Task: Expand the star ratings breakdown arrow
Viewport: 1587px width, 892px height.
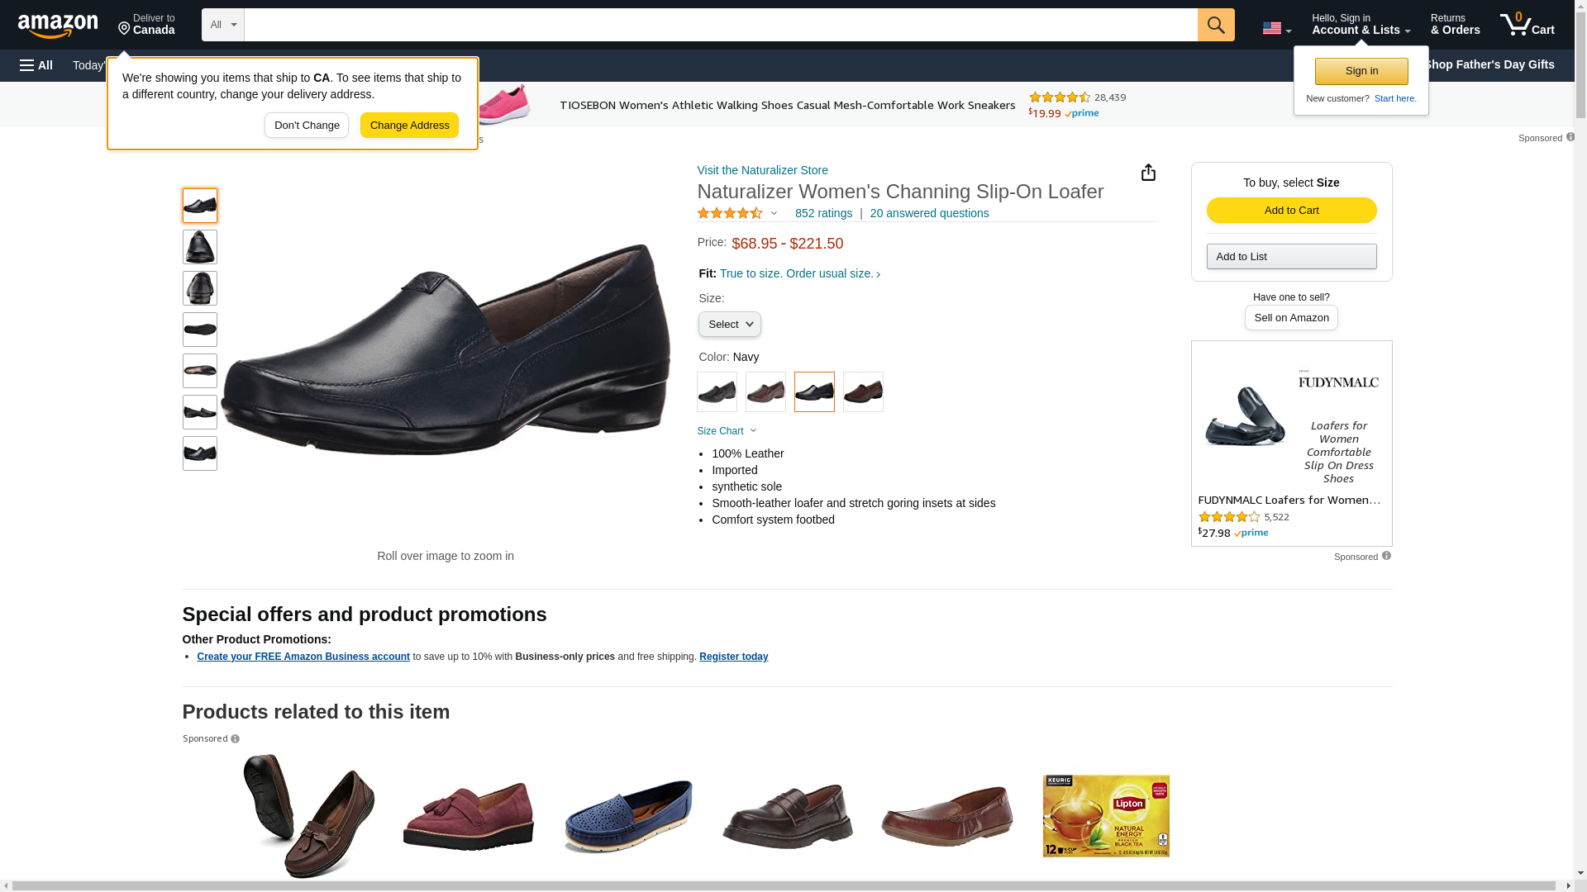Action: pyautogui.click(x=774, y=214)
